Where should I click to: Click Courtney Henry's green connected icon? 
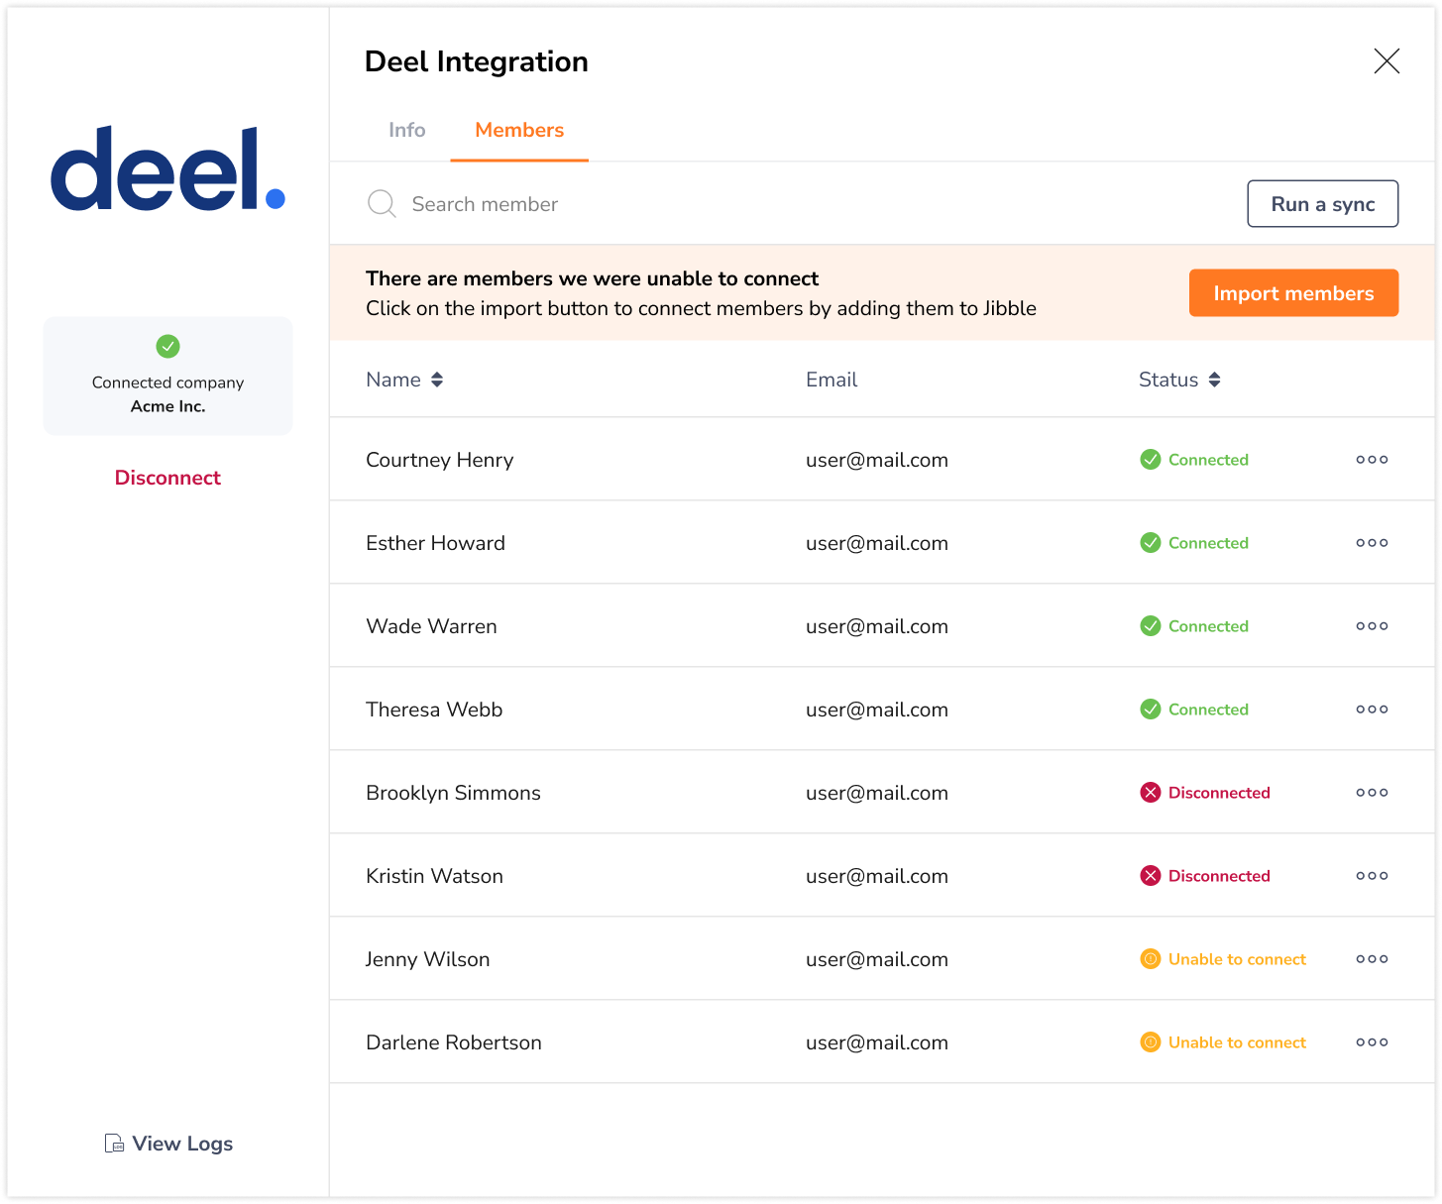1151,460
